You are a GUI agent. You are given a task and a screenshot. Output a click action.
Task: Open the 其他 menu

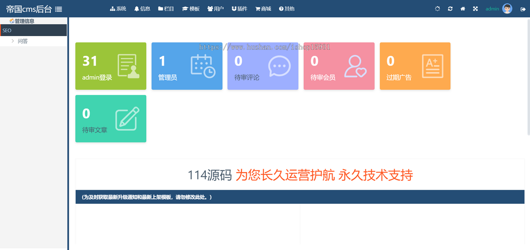click(287, 9)
